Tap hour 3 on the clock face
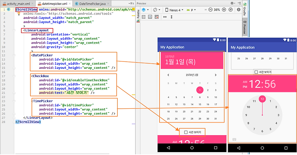Viewport: 297px width, 155px height. (278, 115)
